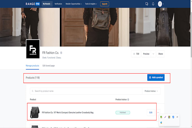Click the FR Fashion Co. 10" Men's Compact Crossbody Bag title

(x=68, y=112)
